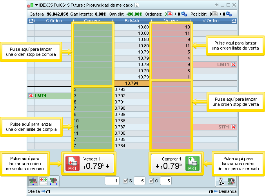Click sell limit cell with volume 10 at top

pos(171,27)
